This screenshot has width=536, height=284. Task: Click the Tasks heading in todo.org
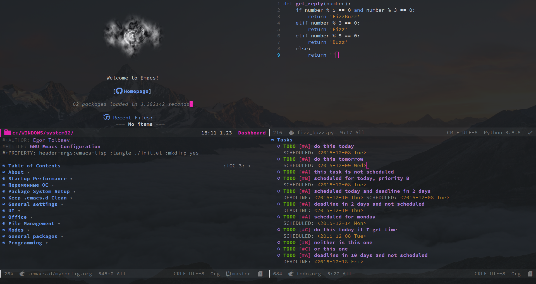(x=285, y=140)
